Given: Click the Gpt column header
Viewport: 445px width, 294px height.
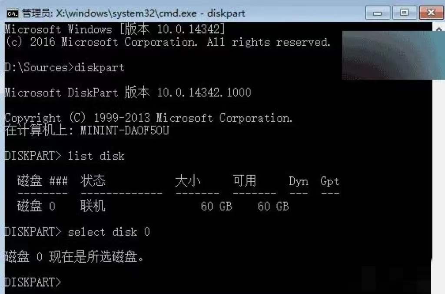Looking at the screenshot, I should pyautogui.click(x=330, y=181).
